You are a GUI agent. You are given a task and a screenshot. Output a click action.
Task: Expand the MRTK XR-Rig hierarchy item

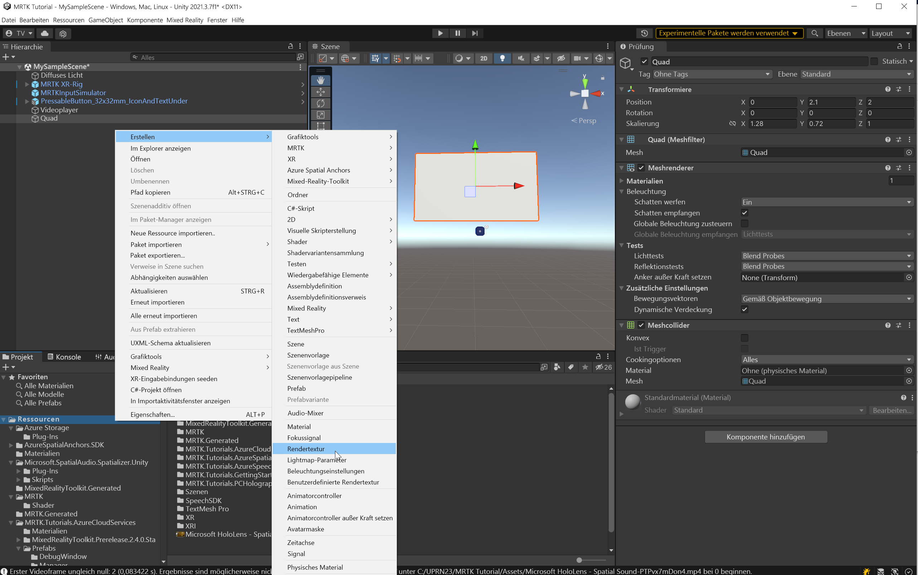click(x=26, y=84)
